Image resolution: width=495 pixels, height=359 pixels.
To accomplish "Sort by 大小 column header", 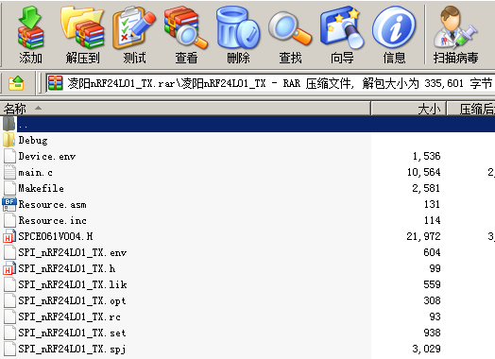I will [x=408, y=109].
